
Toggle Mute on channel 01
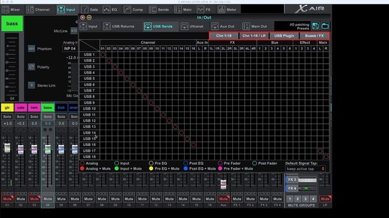point(7,199)
